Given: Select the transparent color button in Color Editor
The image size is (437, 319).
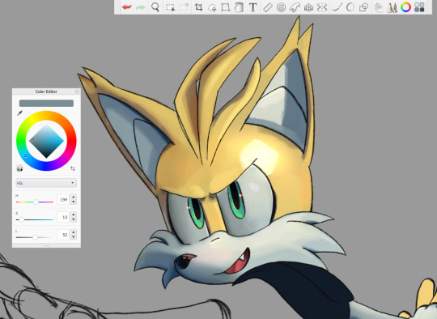Looking at the screenshot, I should coord(19,168).
